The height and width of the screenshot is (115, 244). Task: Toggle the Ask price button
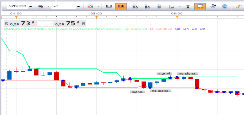[121, 7]
